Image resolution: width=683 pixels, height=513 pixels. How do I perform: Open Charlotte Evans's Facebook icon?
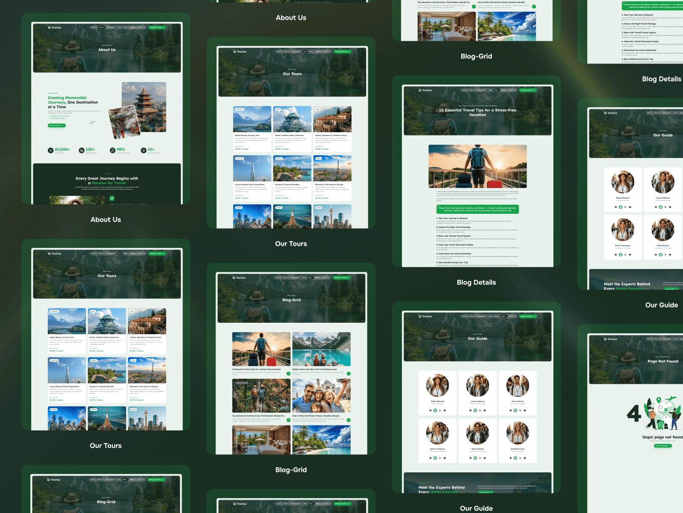pyautogui.click(x=511, y=458)
